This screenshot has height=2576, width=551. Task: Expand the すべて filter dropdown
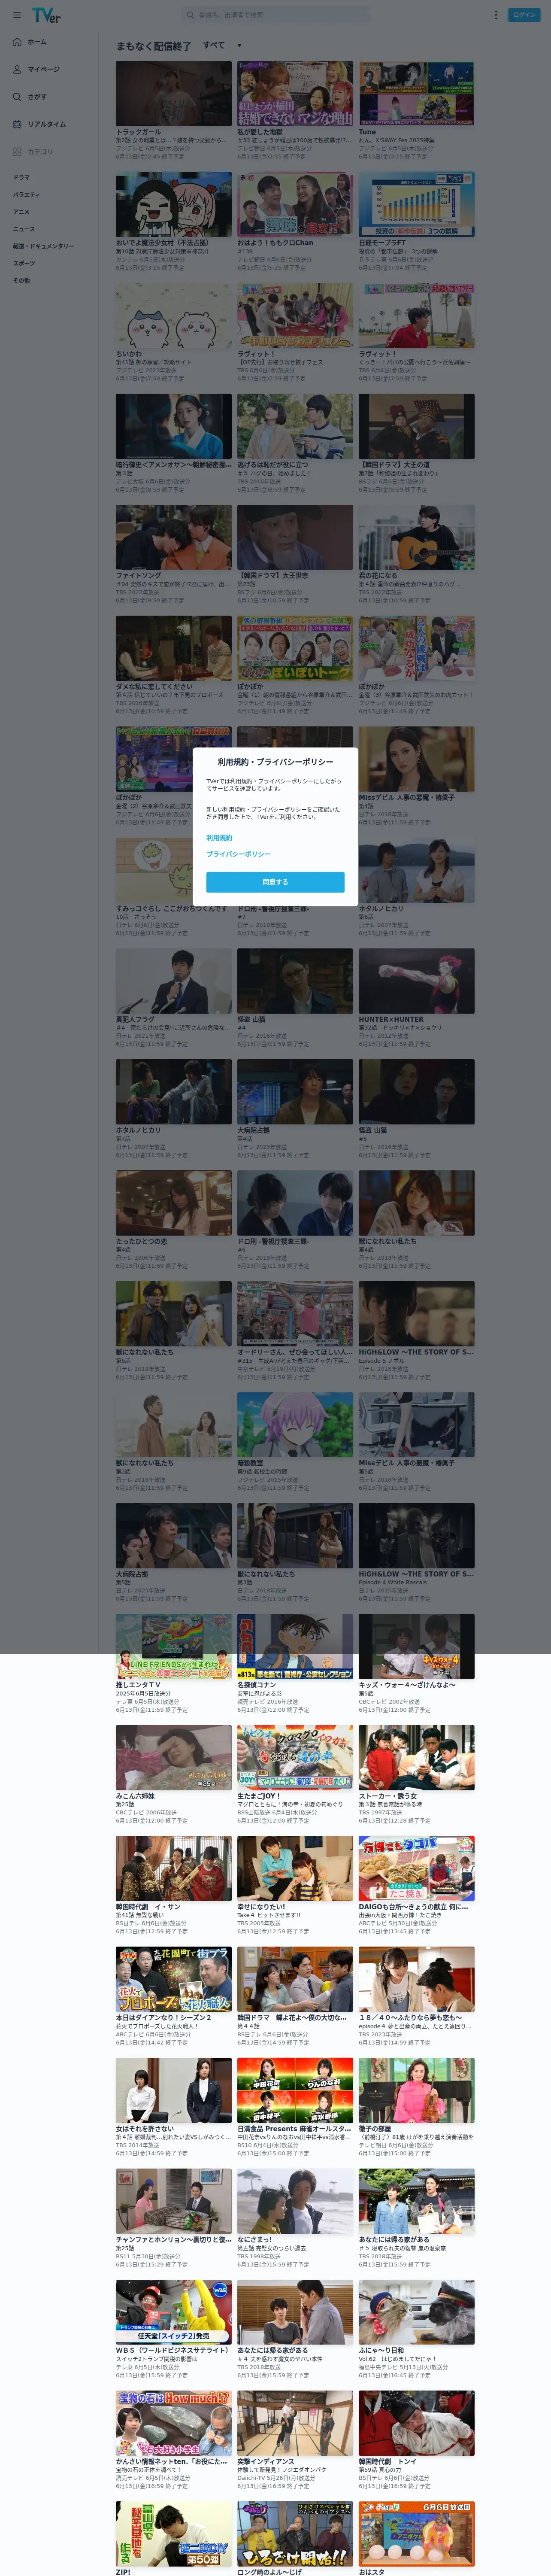[222, 45]
